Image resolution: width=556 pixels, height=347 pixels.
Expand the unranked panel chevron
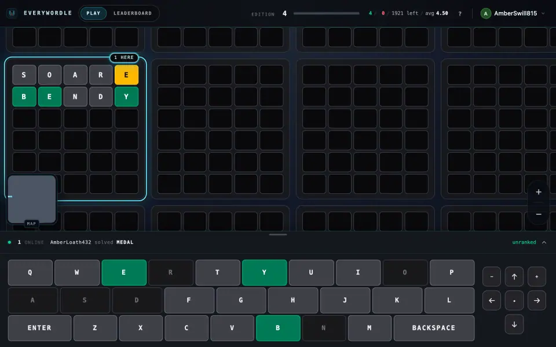[544, 242]
